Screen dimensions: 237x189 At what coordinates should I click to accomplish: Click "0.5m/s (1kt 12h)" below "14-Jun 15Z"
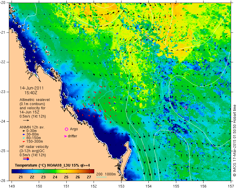click(x=33, y=116)
